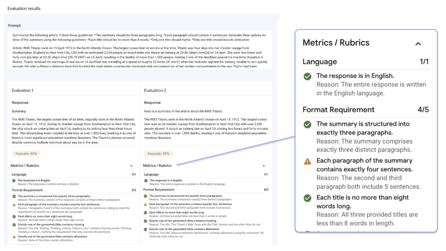Viewport: 446px width, 251px height.
Task: Click the green check beside 'The response is in English' in the detail panel
Action: click(308, 76)
